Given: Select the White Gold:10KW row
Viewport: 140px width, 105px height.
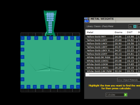Looking at the screenshot, I should [113, 64].
